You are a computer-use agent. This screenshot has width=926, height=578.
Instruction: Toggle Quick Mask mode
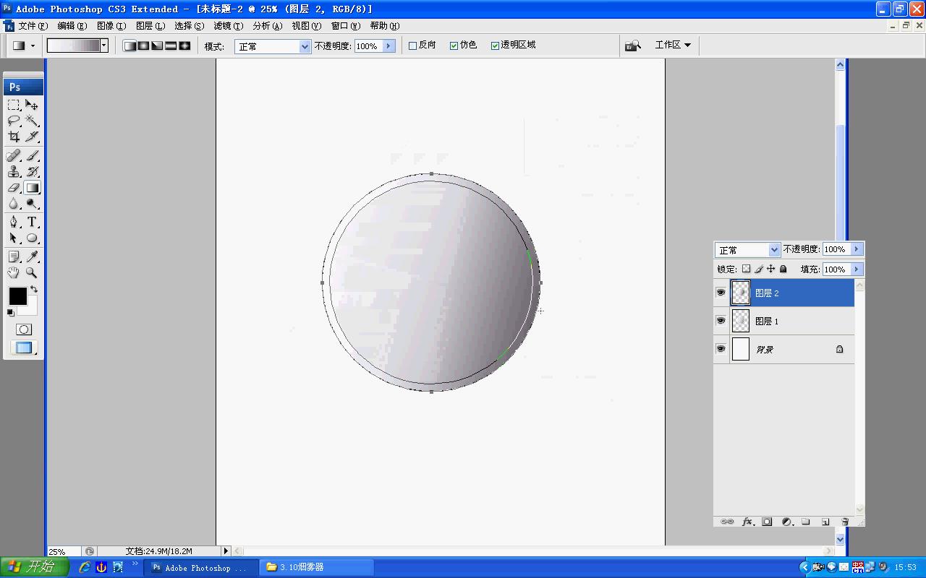pos(24,329)
